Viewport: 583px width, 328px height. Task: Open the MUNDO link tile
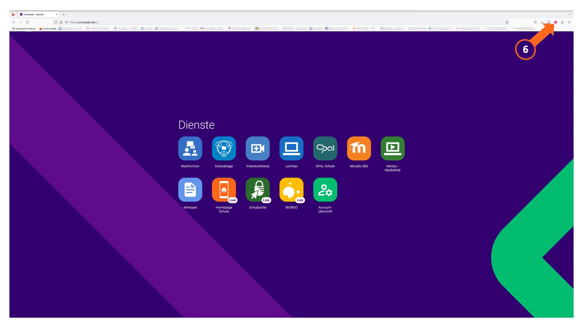[291, 190]
